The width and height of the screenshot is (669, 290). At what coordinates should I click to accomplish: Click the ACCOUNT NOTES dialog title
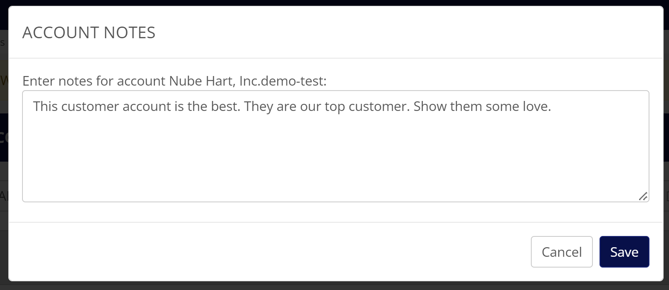coord(89,32)
